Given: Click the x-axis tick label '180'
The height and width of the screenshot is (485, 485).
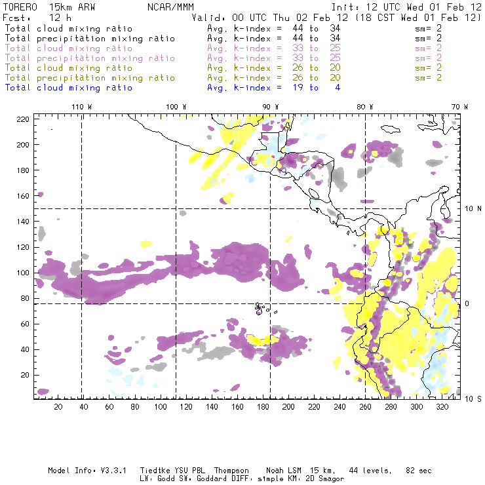Looking at the screenshot, I should click(263, 407).
